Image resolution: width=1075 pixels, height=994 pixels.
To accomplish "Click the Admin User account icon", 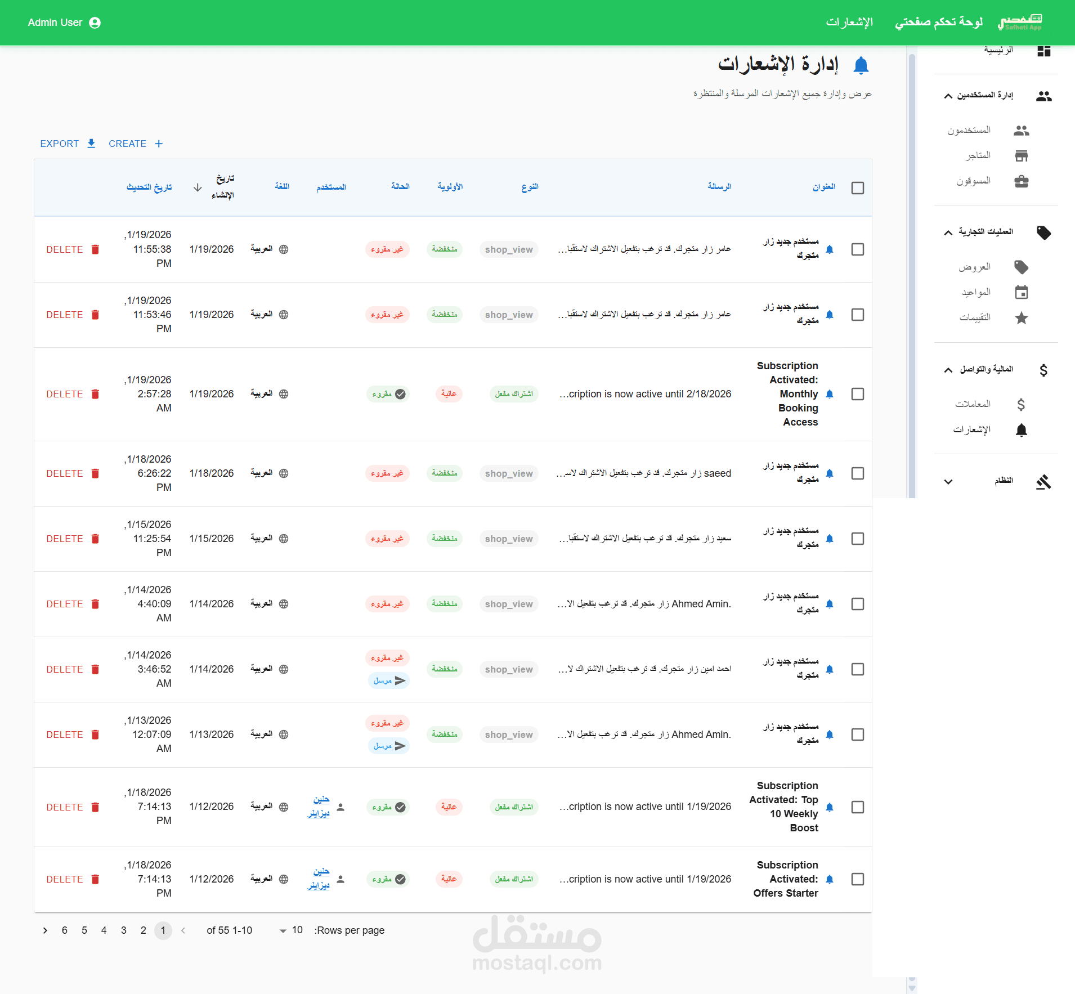I will pyautogui.click(x=95, y=23).
